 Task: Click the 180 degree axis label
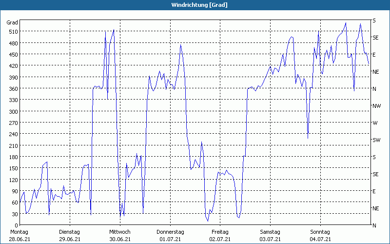pos(14,157)
